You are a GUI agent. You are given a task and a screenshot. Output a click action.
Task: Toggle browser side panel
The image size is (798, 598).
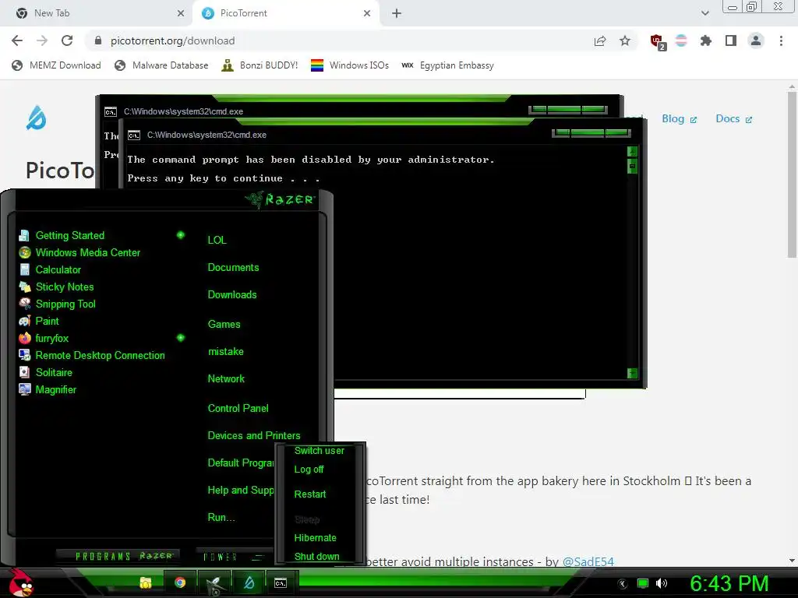pyautogui.click(x=731, y=40)
